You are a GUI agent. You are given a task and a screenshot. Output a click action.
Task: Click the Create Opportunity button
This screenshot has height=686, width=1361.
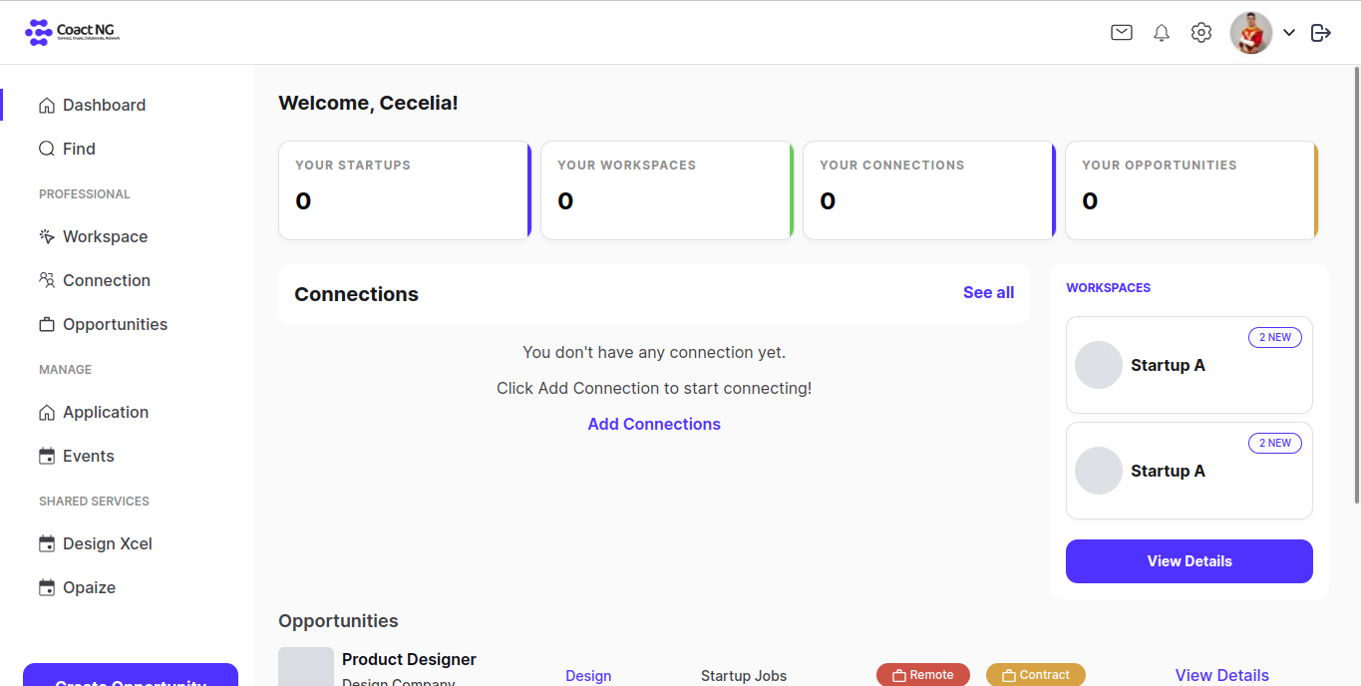pyautogui.click(x=131, y=676)
